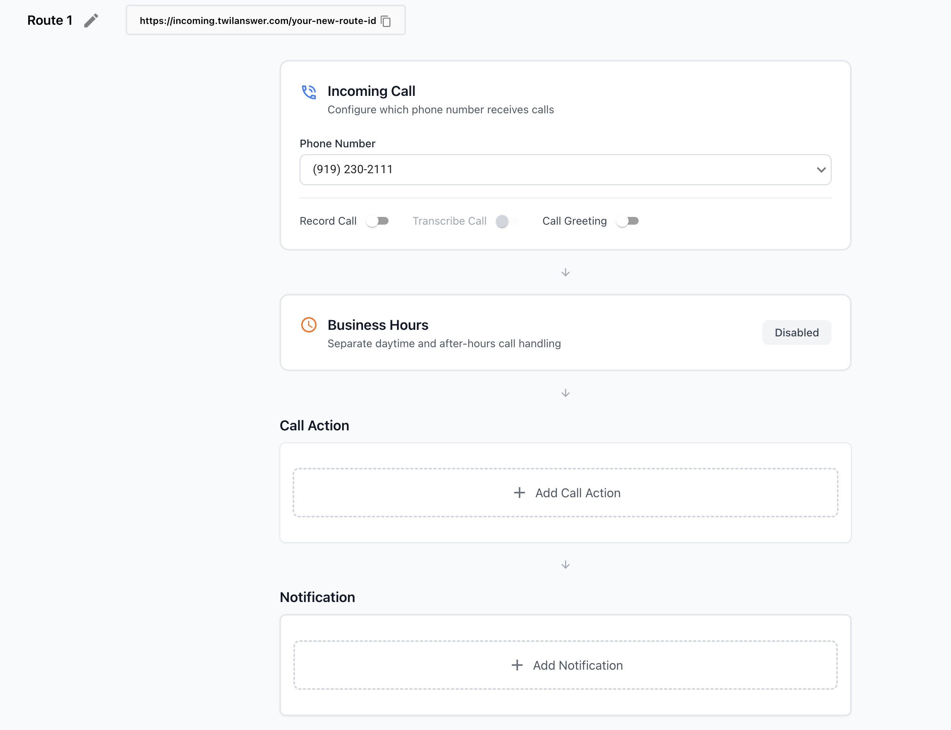
Task: Click the Phone Number field label
Action: [x=337, y=144]
